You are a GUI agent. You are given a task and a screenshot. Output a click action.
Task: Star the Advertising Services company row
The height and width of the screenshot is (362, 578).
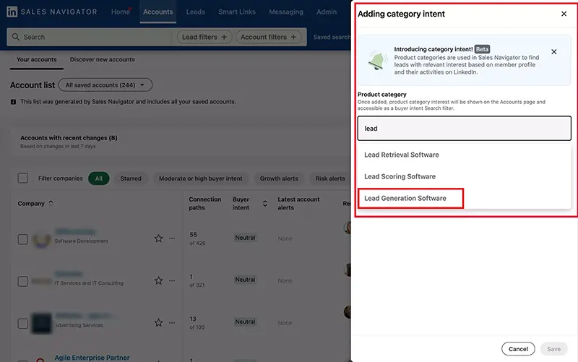(158, 322)
